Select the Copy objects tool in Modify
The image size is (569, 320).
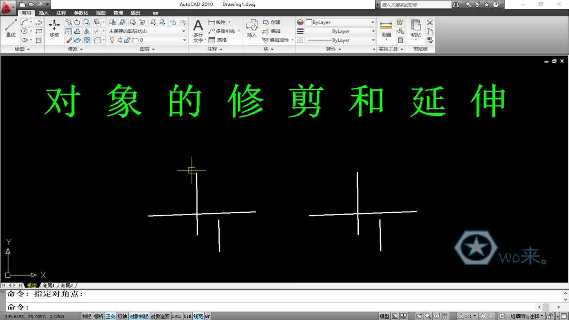pos(68,22)
